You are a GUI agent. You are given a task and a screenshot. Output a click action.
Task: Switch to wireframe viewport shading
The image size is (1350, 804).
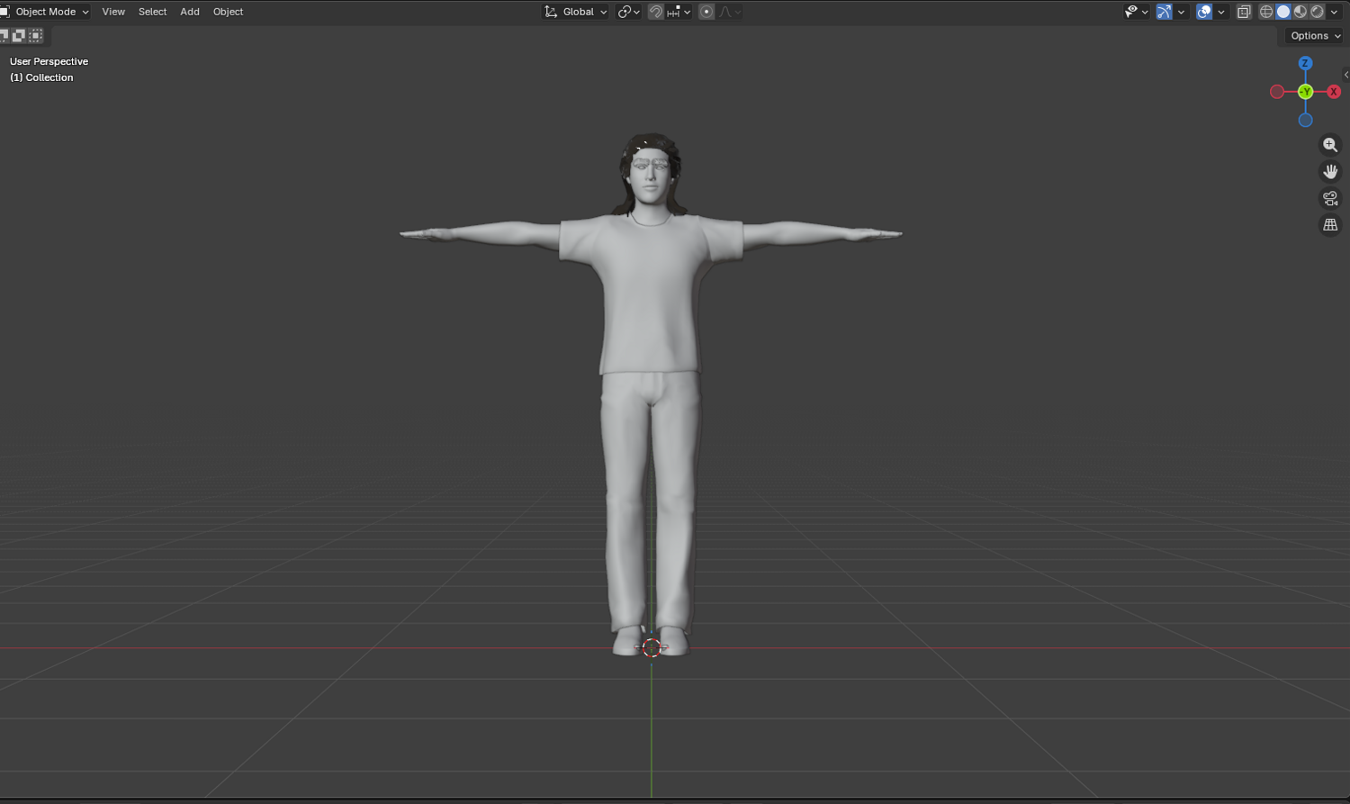(1266, 12)
